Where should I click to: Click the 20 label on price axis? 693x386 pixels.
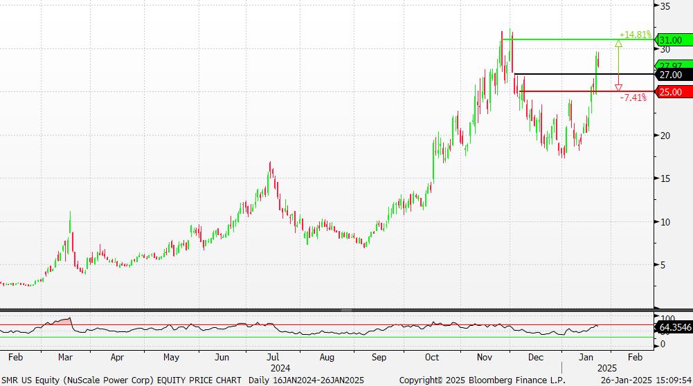tap(665, 136)
